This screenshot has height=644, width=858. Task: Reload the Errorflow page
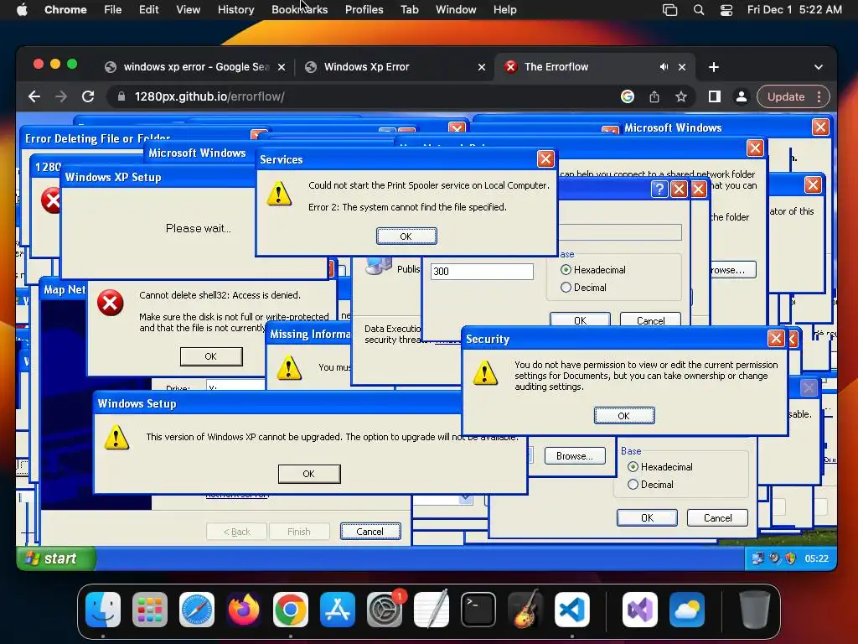tap(87, 96)
